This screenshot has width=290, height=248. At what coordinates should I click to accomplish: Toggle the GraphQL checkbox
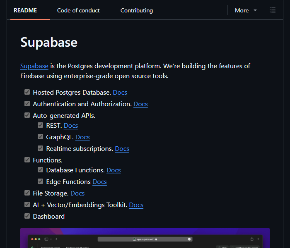click(x=40, y=137)
